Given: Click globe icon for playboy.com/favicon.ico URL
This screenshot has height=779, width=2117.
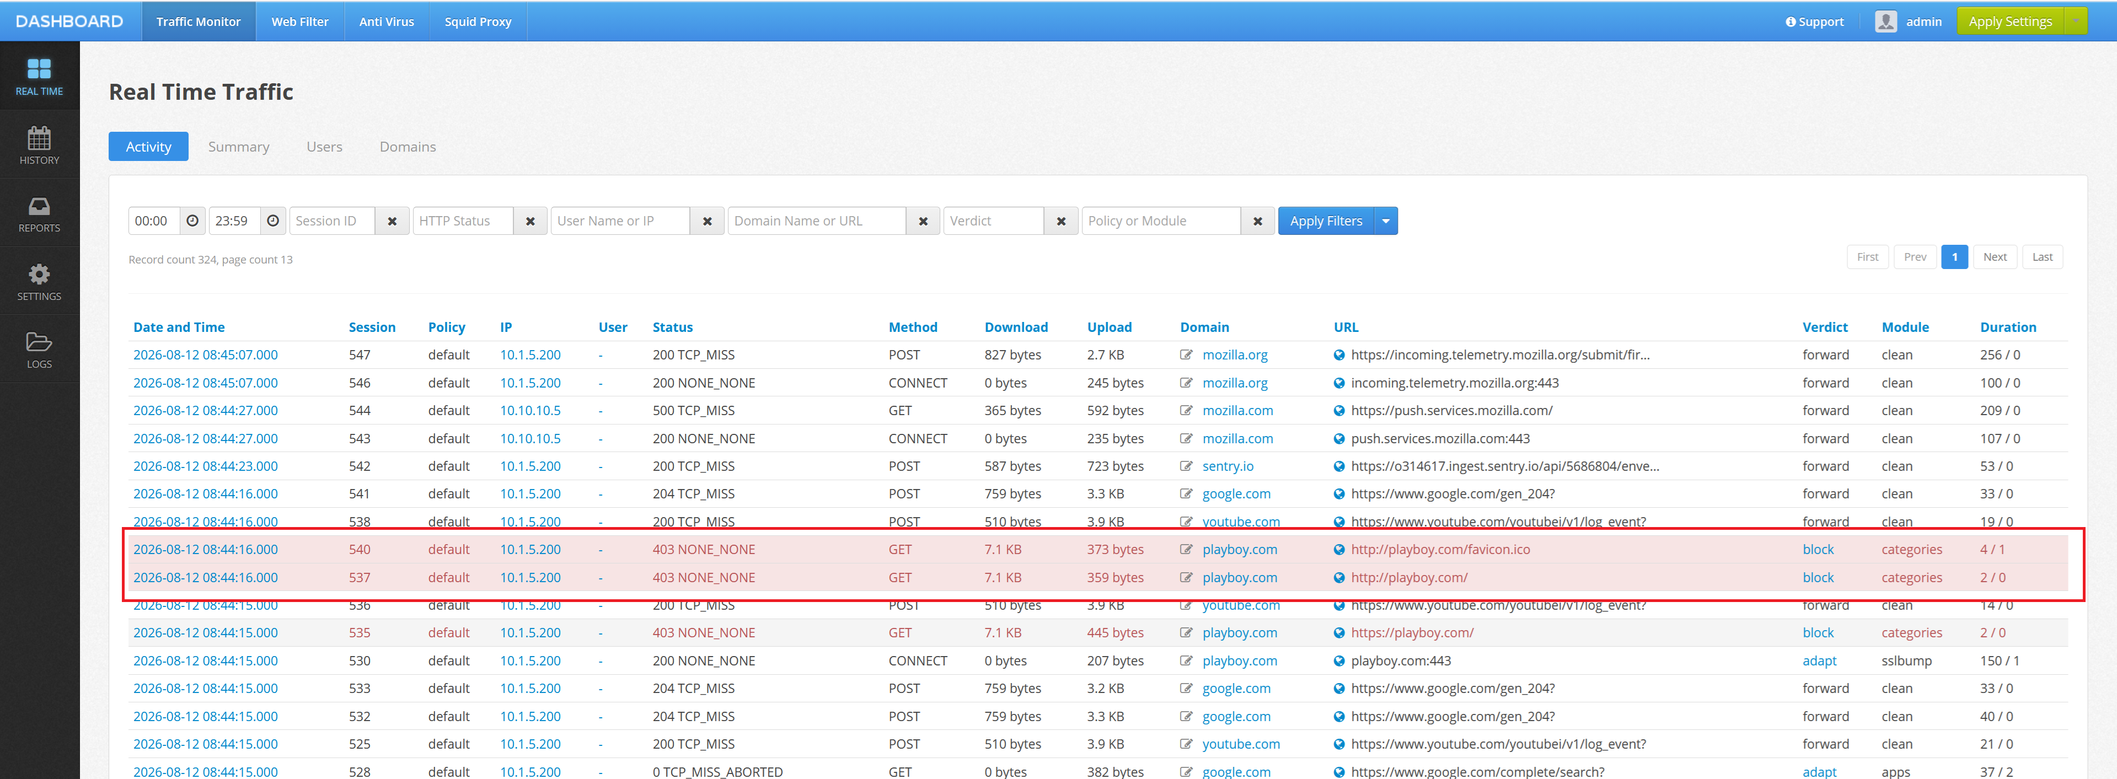Looking at the screenshot, I should point(1339,550).
